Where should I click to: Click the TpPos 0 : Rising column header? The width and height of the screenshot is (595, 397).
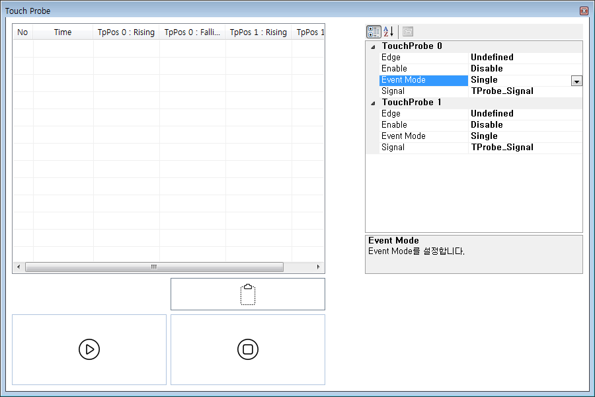coord(126,32)
